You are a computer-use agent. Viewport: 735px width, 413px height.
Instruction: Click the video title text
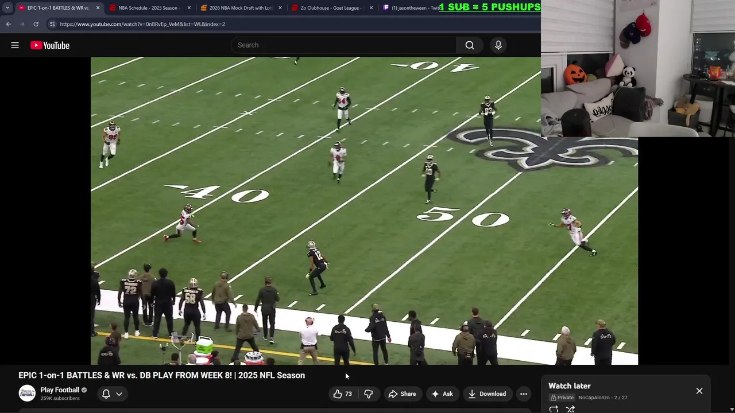pyautogui.click(x=161, y=375)
